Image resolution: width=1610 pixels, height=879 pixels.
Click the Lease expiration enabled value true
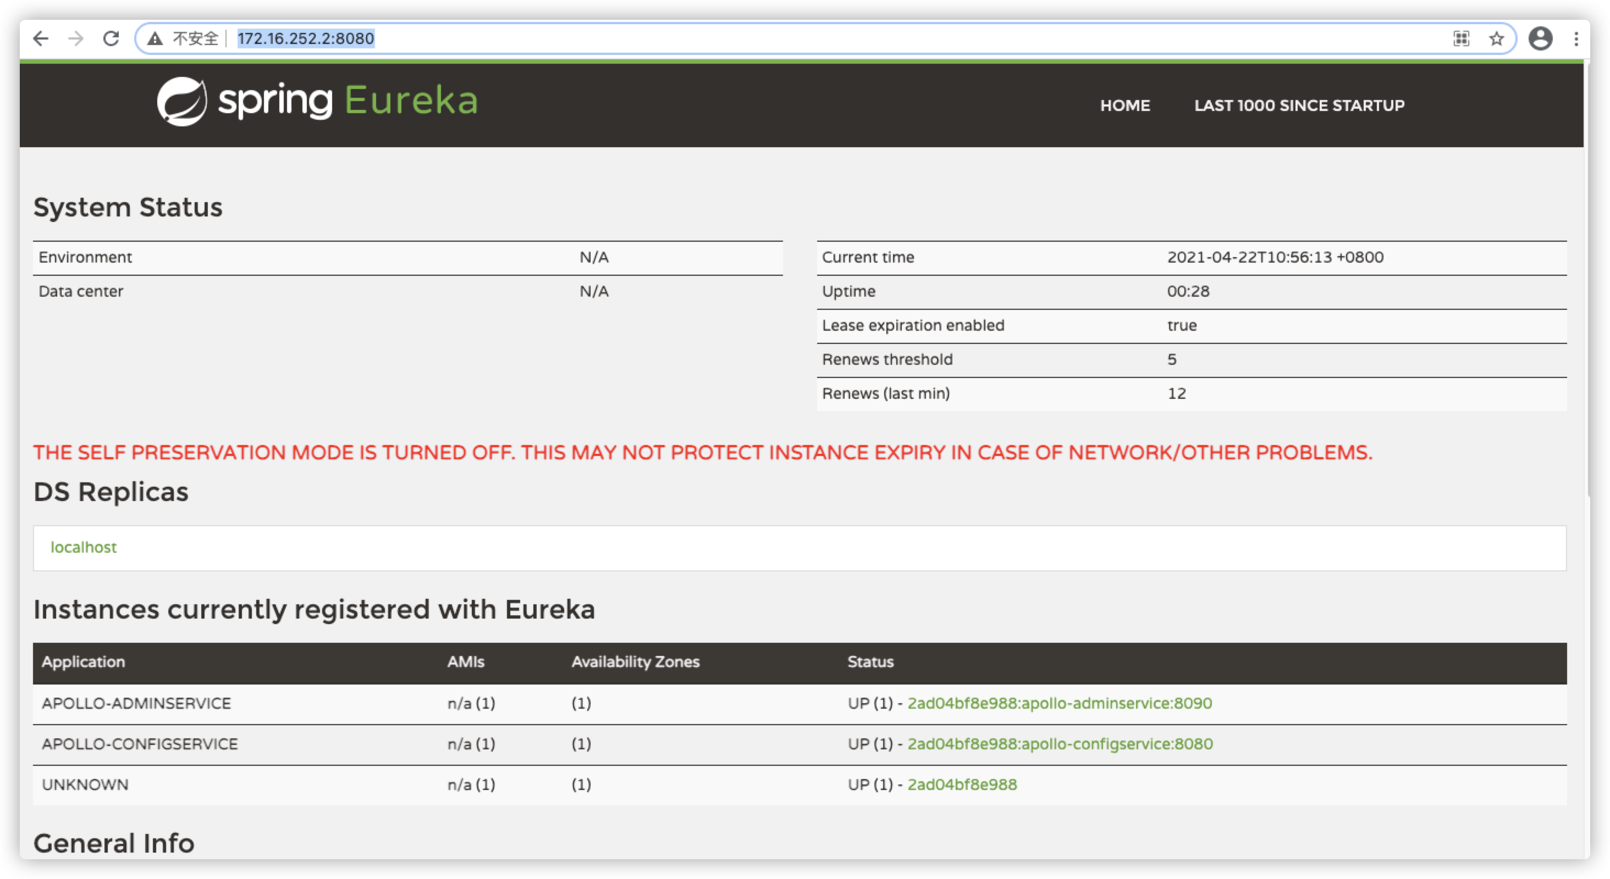tap(1182, 326)
